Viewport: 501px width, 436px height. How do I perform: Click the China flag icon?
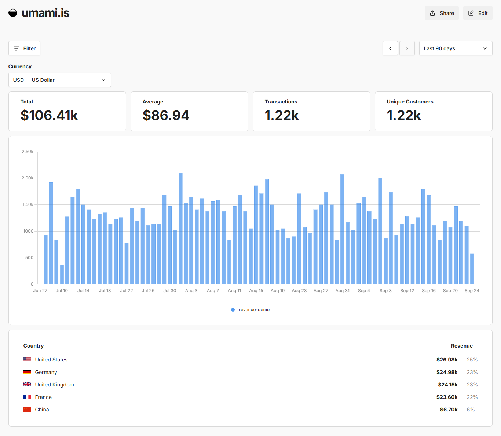(x=27, y=410)
